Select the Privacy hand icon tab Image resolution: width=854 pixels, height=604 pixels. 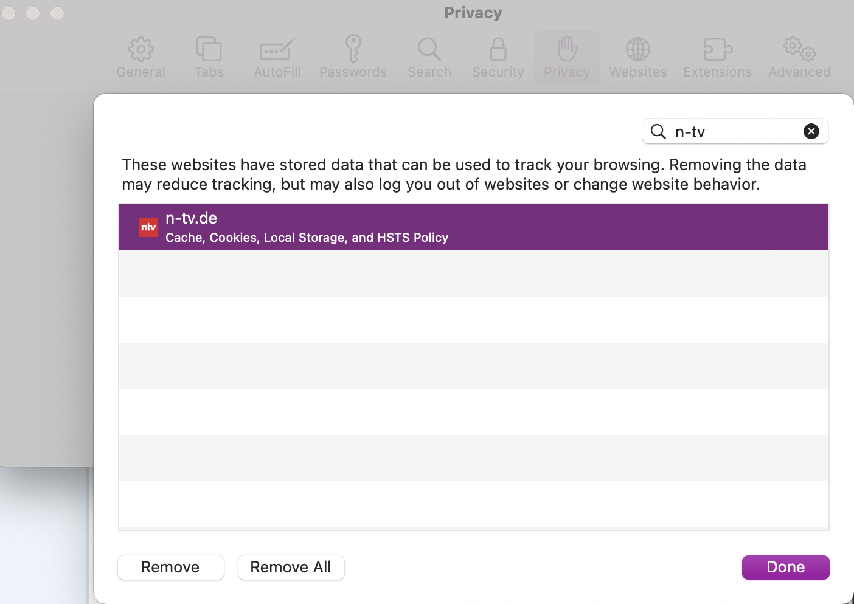click(x=567, y=58)
